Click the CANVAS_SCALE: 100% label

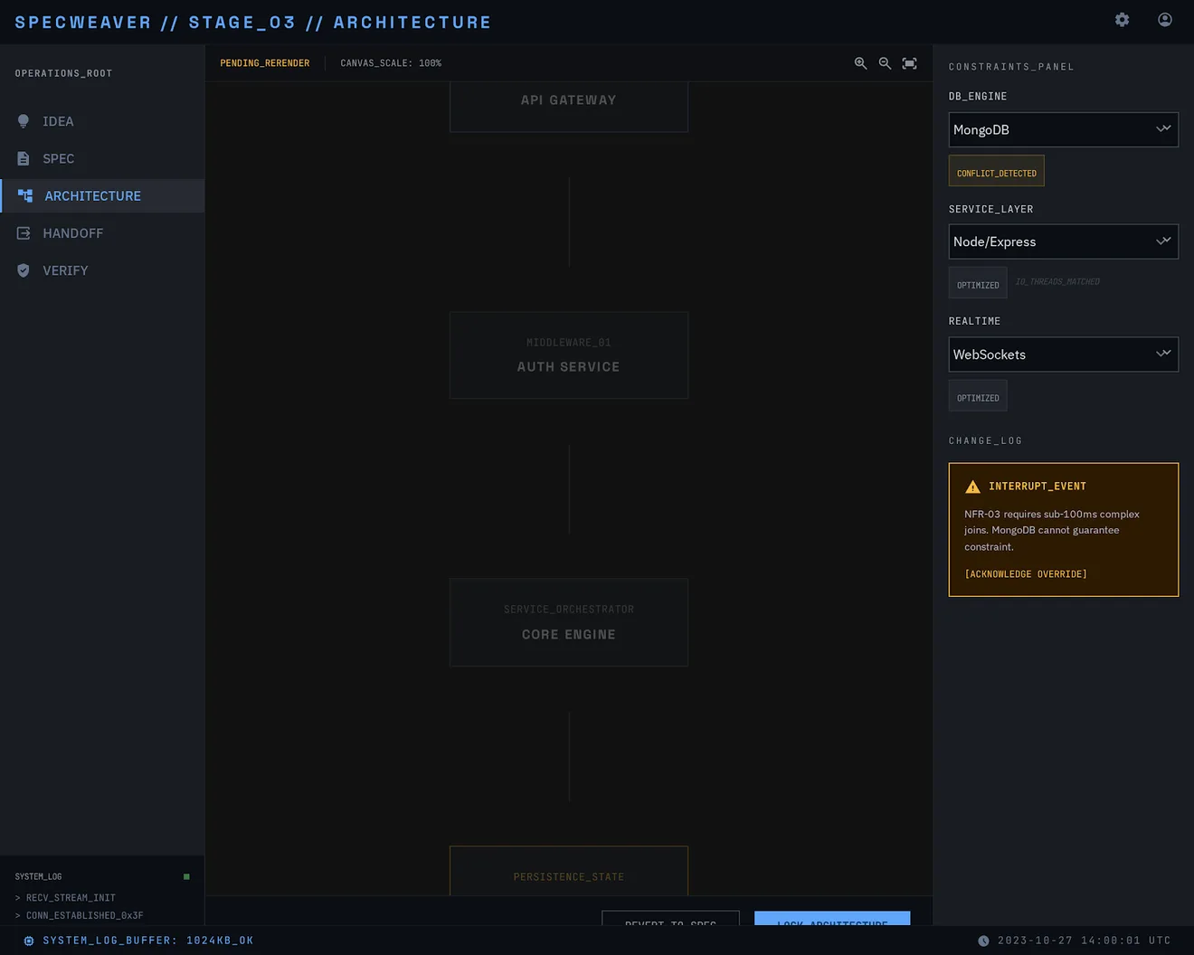click(391, 63)
